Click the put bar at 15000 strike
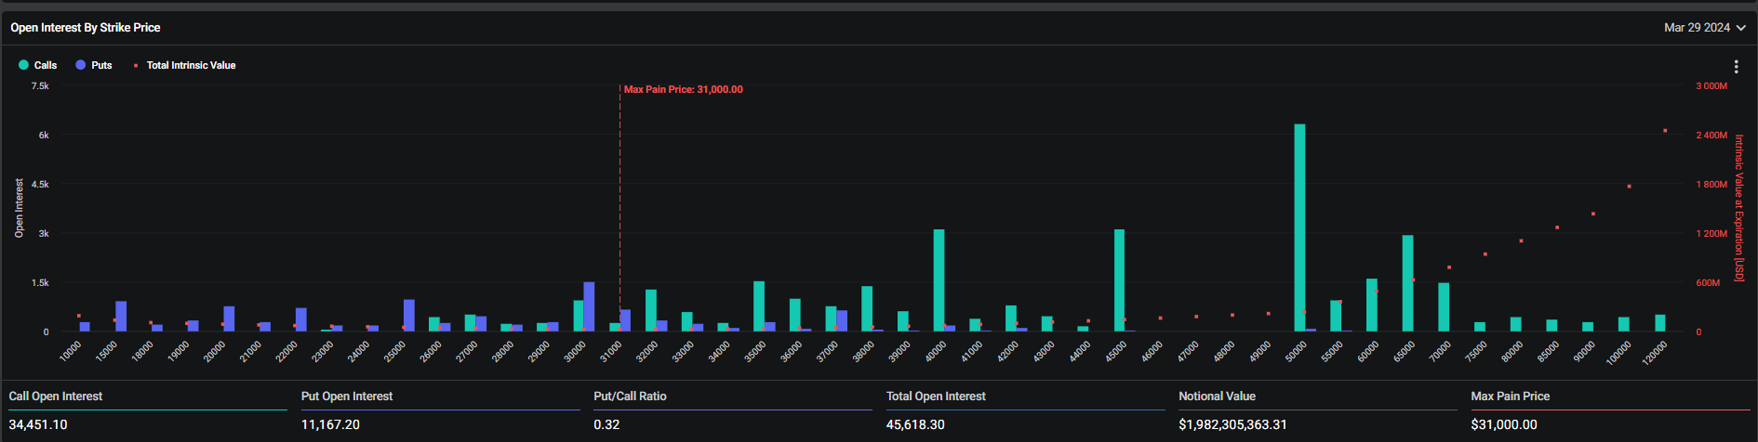Image resolution: width=1758 pixels, height=442 pixels. click(121, 317)
